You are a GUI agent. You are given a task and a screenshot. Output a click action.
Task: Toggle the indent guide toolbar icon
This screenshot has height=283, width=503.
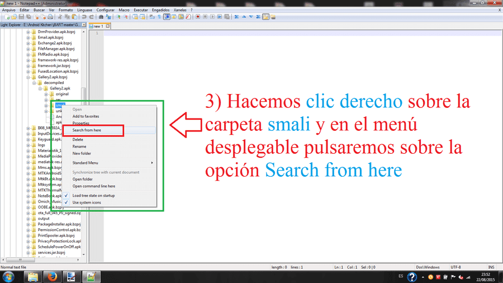coord(167,17)
